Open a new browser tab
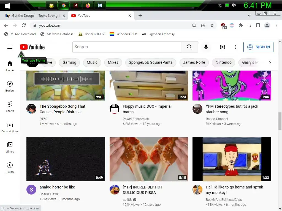 (140, 16)
